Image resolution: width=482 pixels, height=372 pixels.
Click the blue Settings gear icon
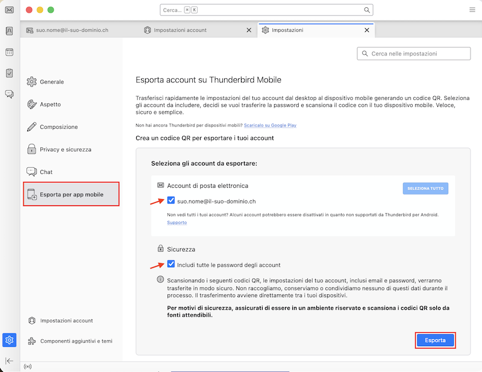tap(9, 340)
